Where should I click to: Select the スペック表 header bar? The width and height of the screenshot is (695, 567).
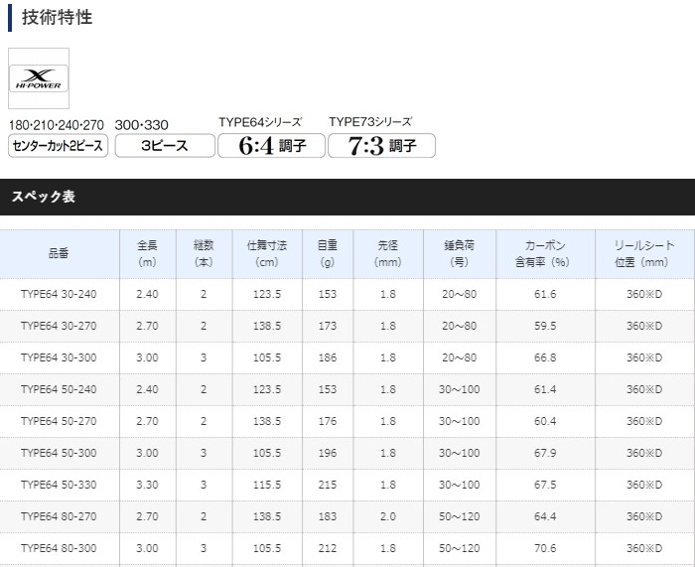347,197
